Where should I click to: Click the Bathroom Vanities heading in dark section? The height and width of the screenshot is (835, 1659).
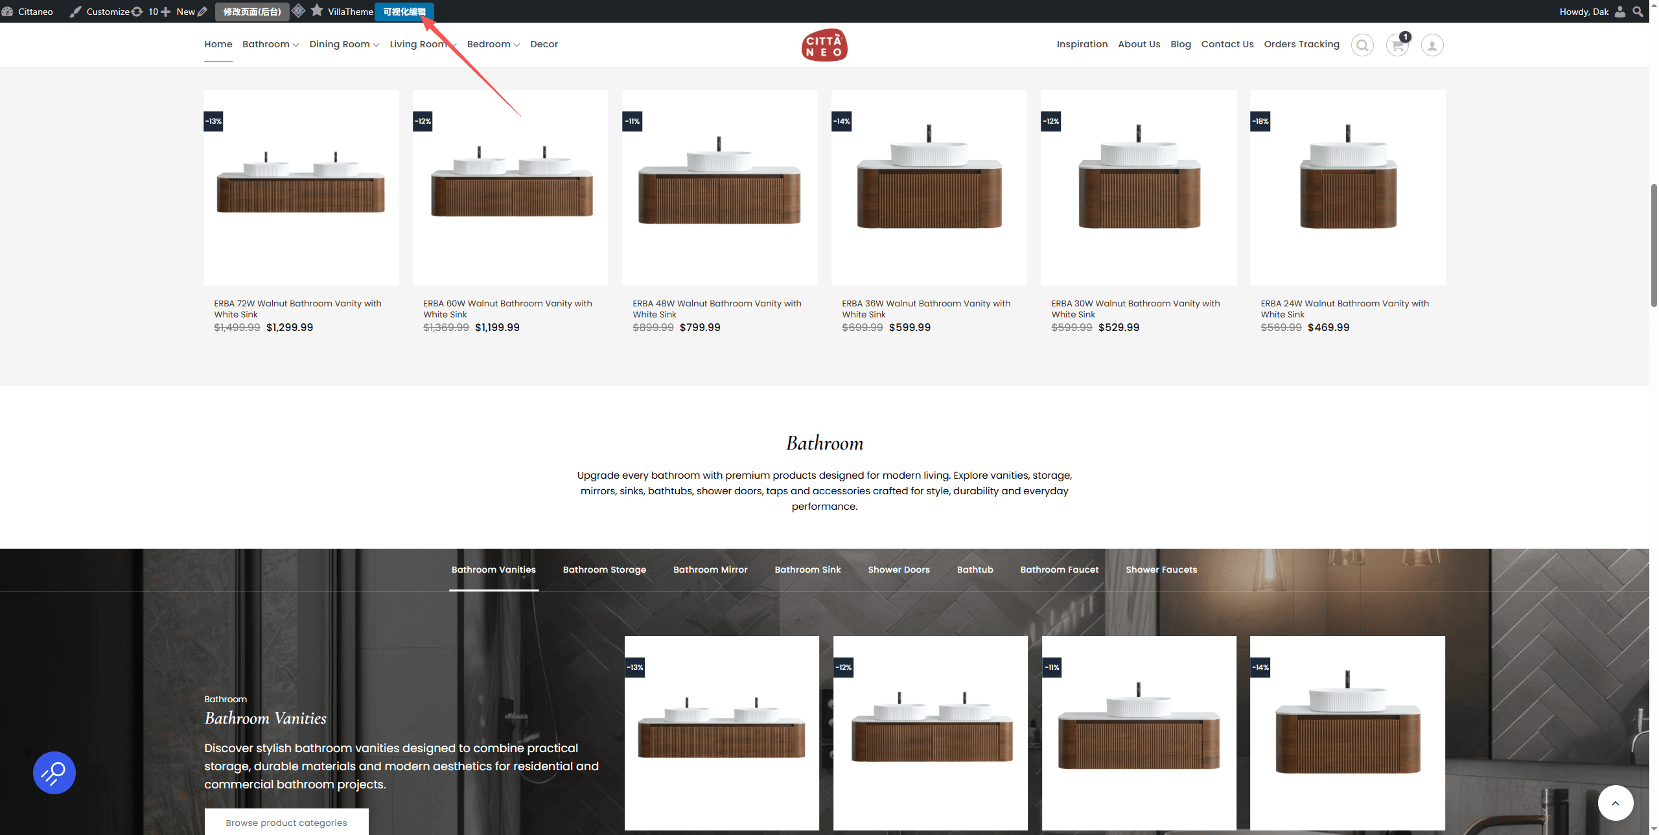(265, 718)
